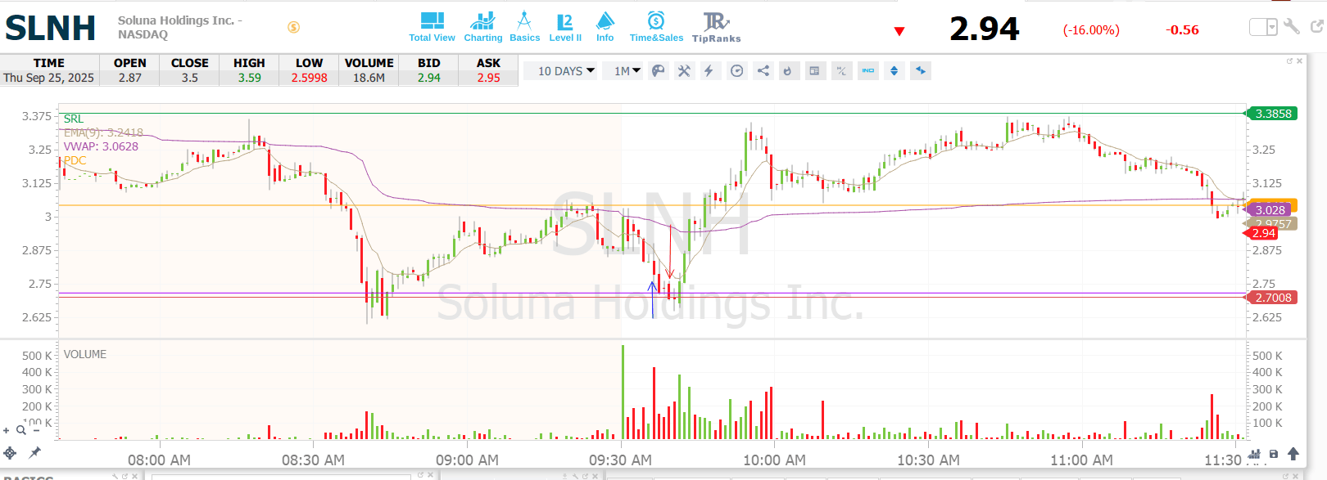
Task: Click the gold dollar coin icon
Action: 293,27
